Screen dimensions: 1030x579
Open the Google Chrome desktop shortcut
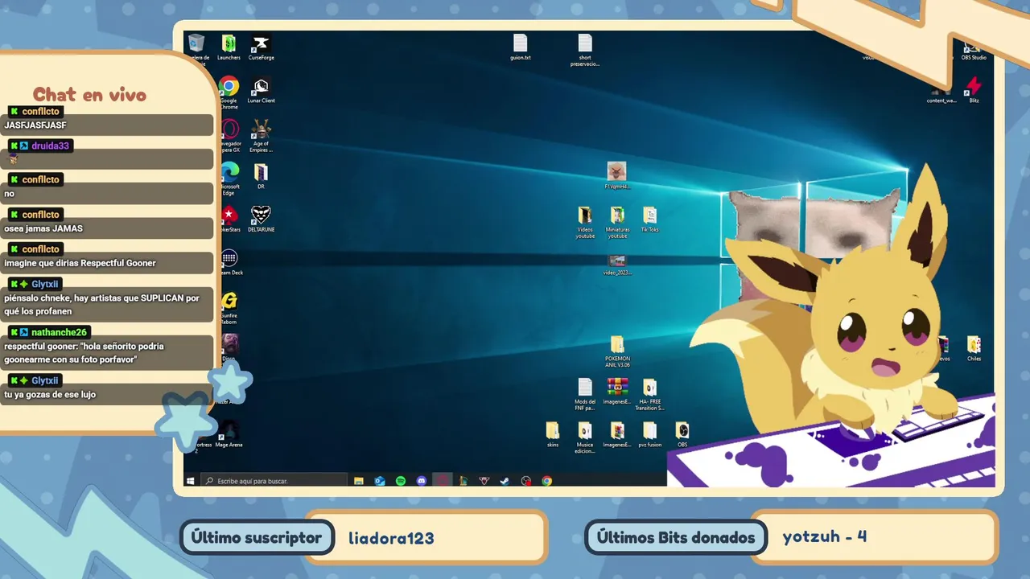pyautogui.click(x=229, y=92)
